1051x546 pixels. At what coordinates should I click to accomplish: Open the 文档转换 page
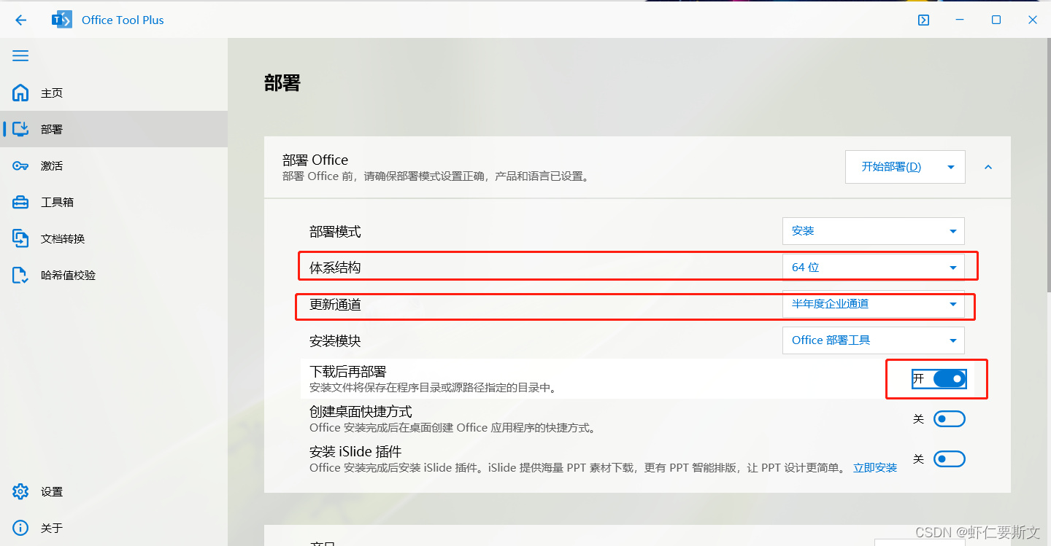pyautogui.click(x=114, y=238)
